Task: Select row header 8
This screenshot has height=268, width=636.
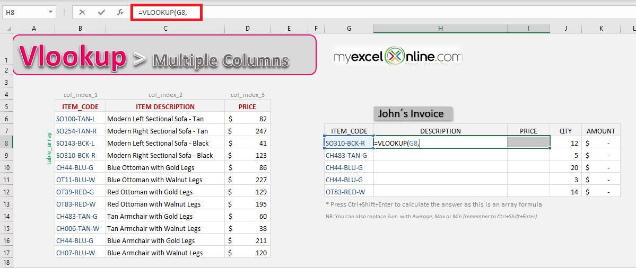Action: tap(6, 143)
